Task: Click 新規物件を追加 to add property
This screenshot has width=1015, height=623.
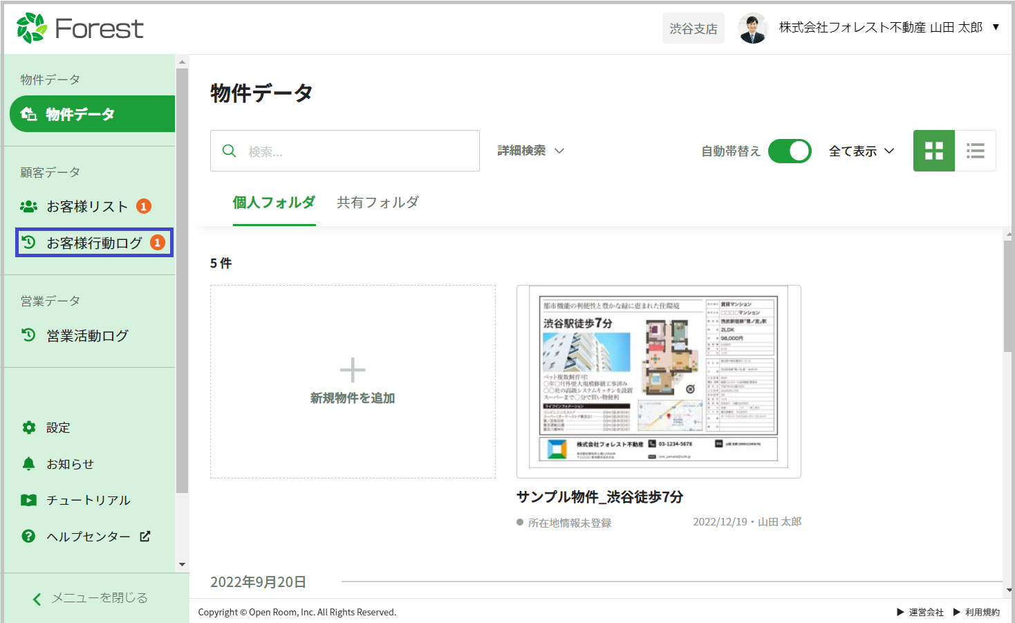Action: (x=353, y=382)
